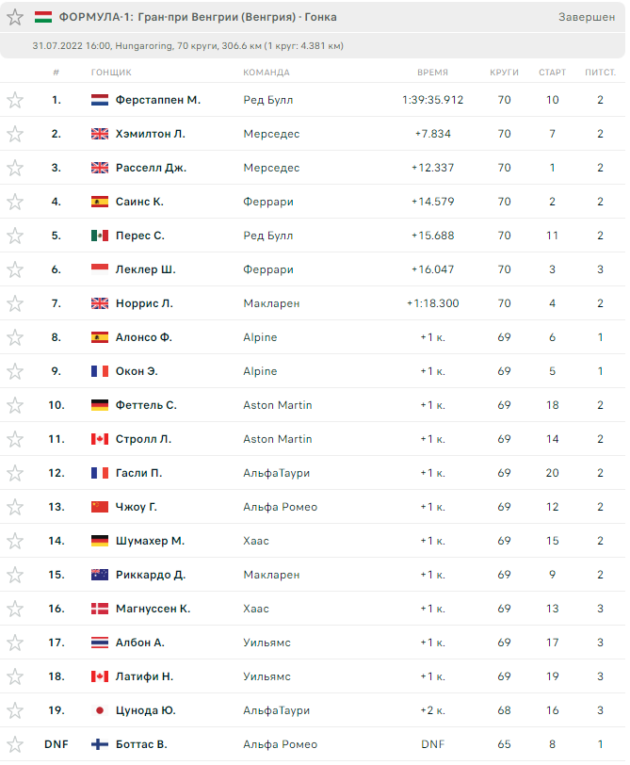Click the ГОНЩИК column header

111,73
